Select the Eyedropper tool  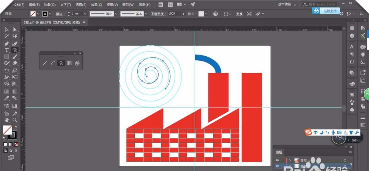click(x=7, y=98)
